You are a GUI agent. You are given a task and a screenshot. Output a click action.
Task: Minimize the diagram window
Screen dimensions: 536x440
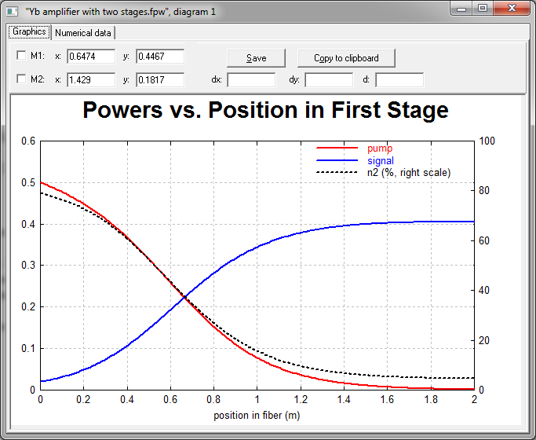pyautogui.click(x=463, y=8)
